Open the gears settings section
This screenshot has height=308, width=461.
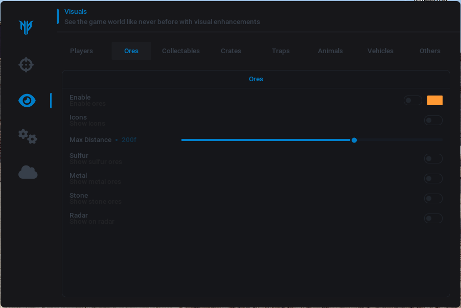(28, 136)
